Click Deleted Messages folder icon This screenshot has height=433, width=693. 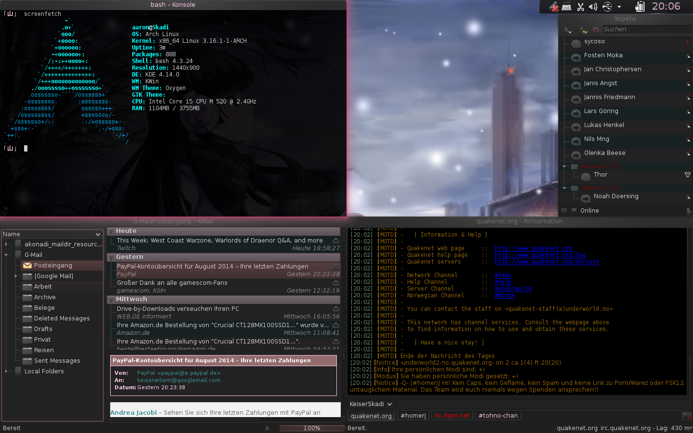(27, 318)
